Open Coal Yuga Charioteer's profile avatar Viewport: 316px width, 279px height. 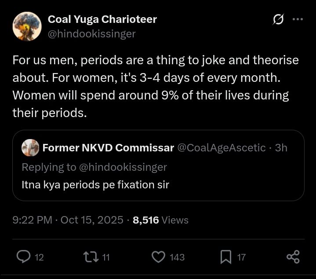27,26
